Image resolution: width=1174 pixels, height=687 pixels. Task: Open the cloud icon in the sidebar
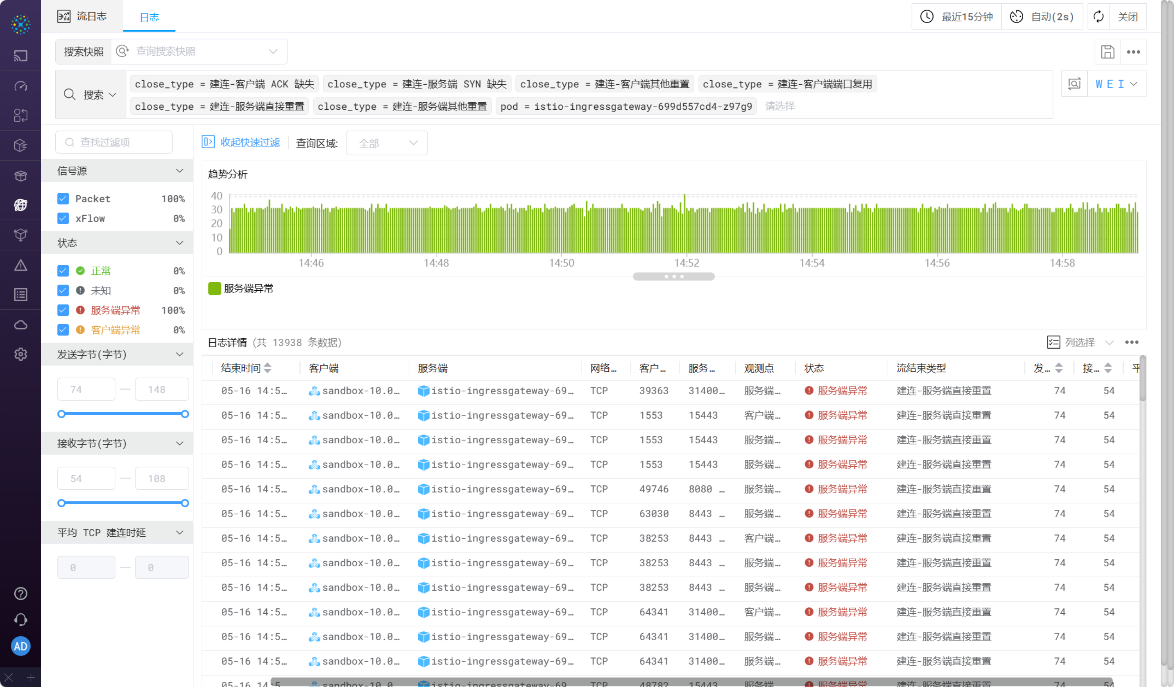[20, 325]
